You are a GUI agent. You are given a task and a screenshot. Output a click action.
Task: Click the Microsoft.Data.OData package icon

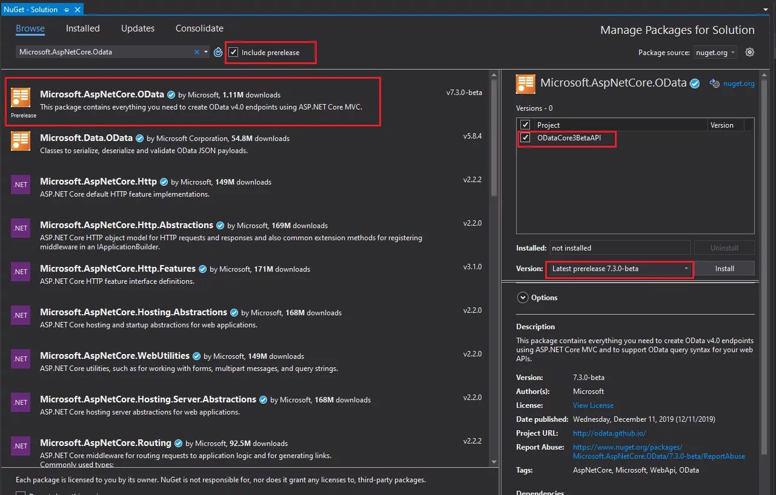click(21, 140)
